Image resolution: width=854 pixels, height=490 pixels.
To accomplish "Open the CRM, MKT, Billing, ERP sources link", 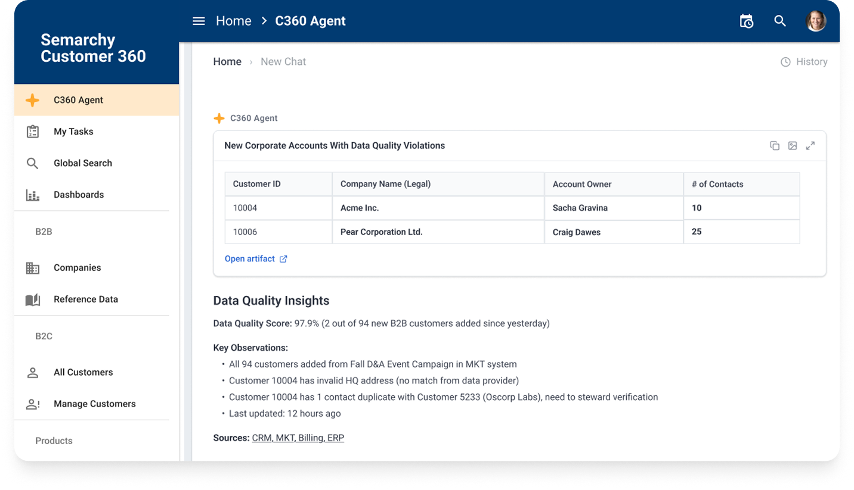I will tap(298, 438).
